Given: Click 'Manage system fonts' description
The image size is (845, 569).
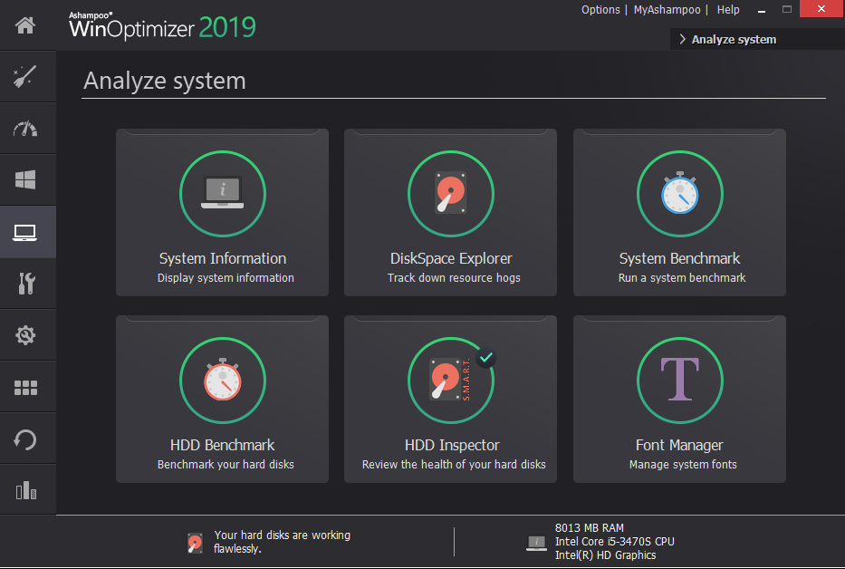Looking at the screenshot, I should click(x=683, y=465).
